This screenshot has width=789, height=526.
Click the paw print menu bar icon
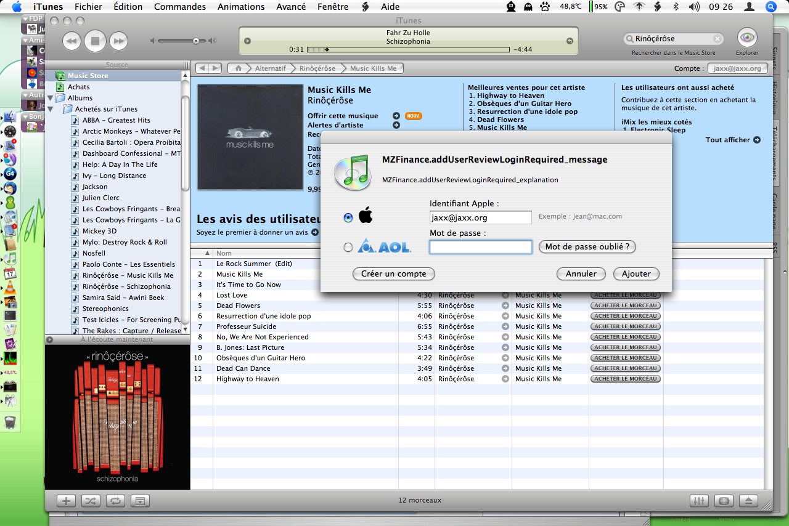point(545,7)
